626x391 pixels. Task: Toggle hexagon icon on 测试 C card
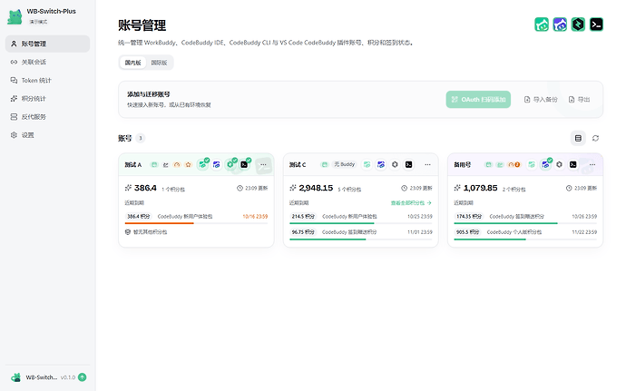click(395, 164)
